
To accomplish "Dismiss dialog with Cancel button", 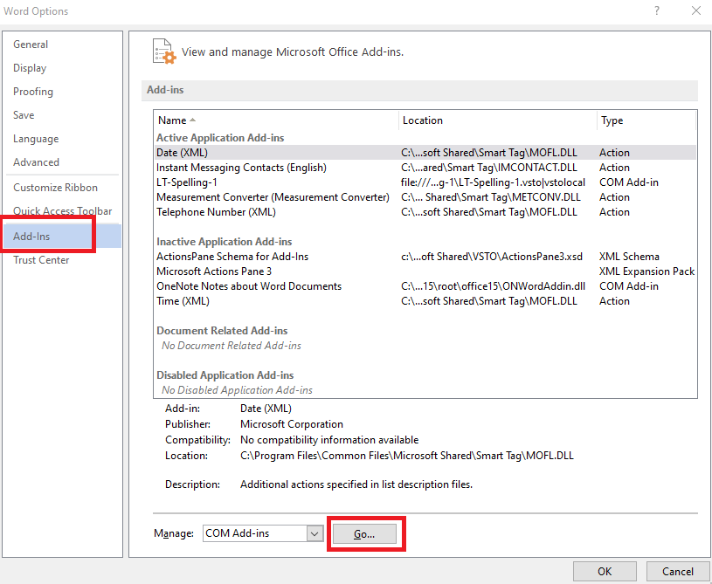I will pyautogui.click(x=677, y=571).
